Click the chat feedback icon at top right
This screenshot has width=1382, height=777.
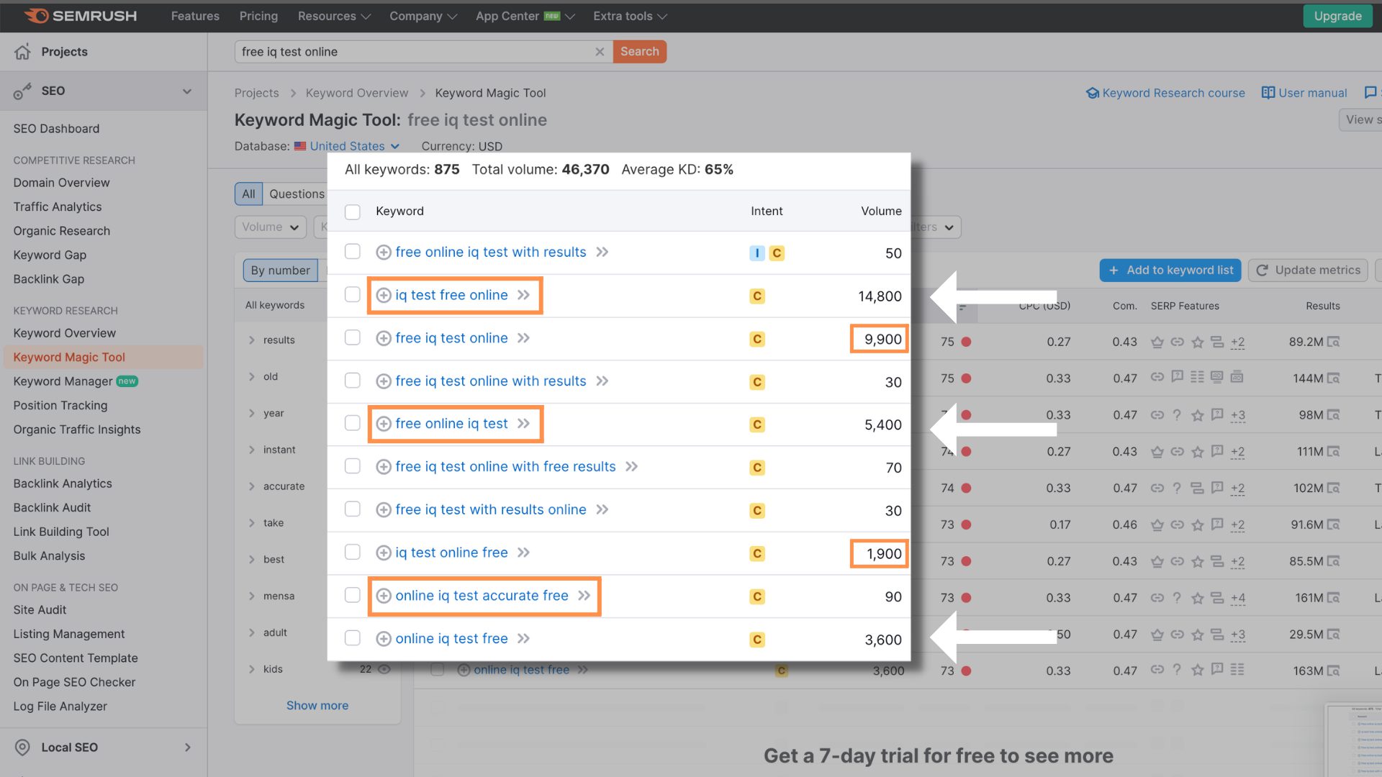1370,93
